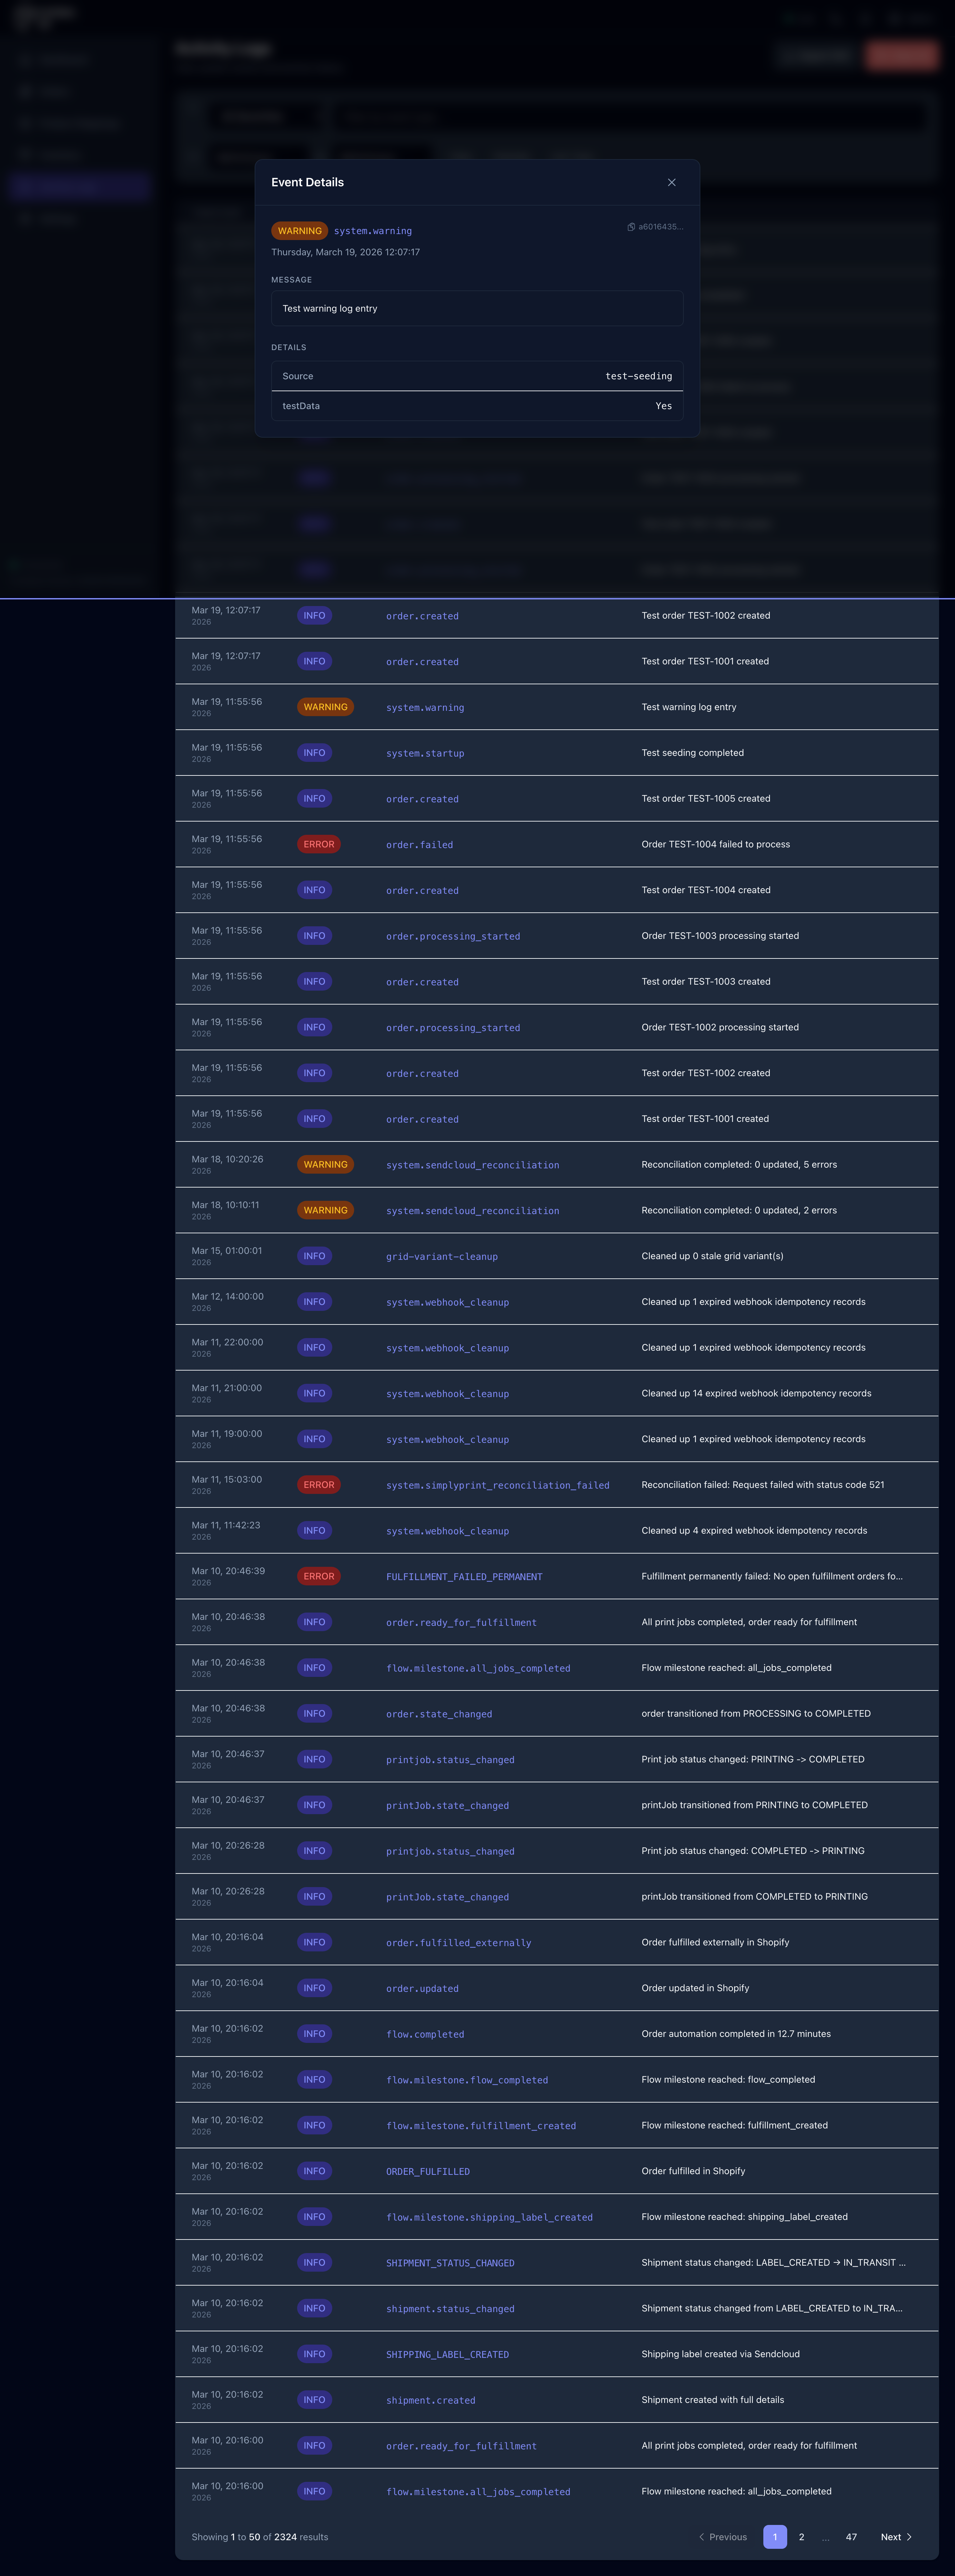955x2576 pixels.
Task: Close the Event Details dialog
Action: point(671,182)
